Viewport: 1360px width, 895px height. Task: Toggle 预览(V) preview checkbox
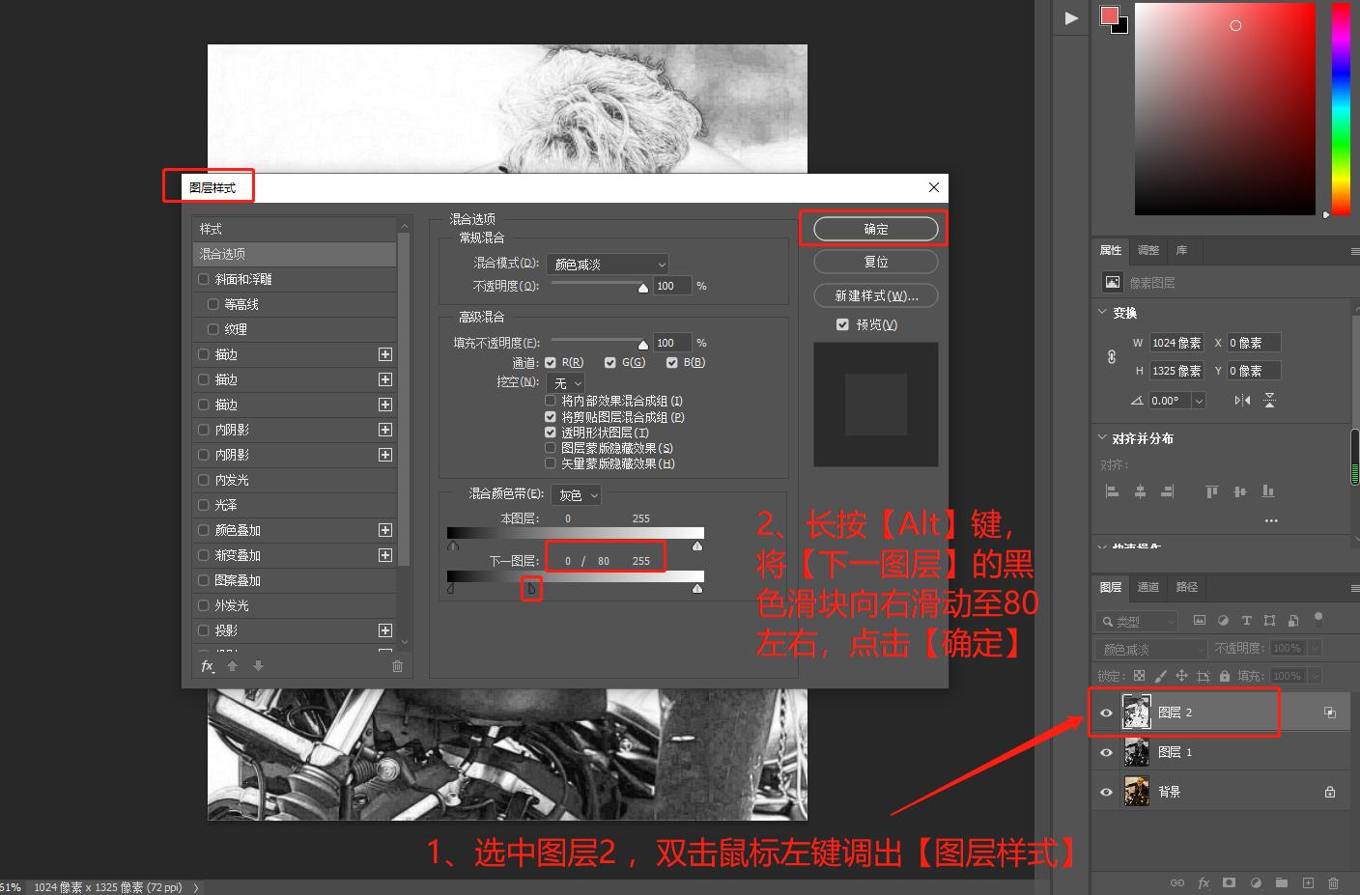(x=842, y=324)
